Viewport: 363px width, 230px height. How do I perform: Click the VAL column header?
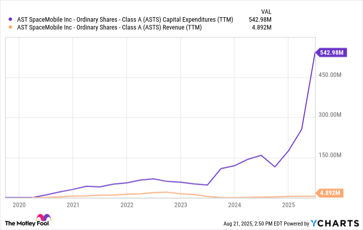tap(266, 12)
